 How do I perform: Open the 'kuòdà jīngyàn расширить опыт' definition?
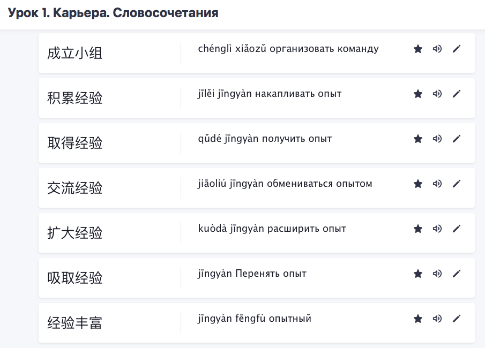point(272,229)
